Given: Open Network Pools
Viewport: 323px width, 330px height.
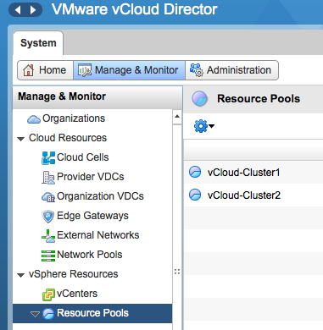Looking at the screenshot, I should click(x=90, y=255).
